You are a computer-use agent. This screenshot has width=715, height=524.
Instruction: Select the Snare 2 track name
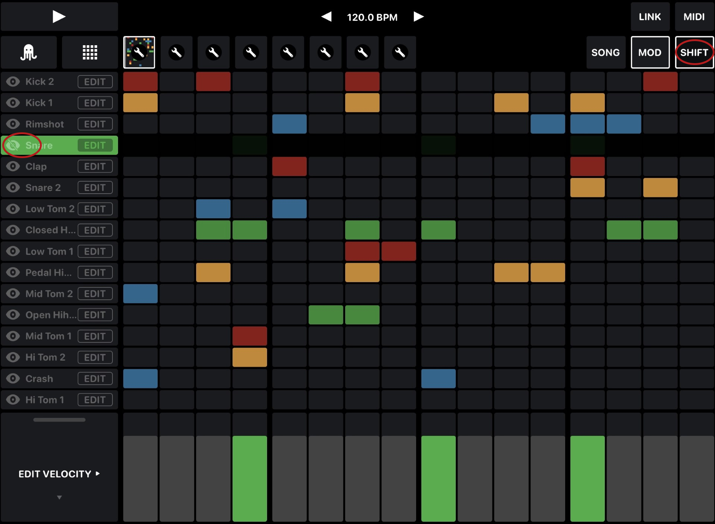pyautogui.click(x=43, y=188)
